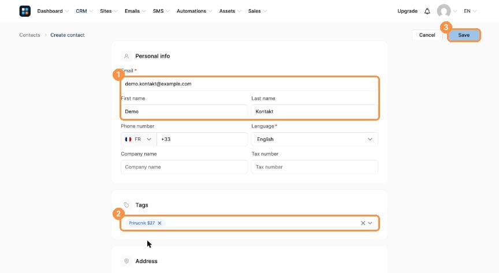Focus the phone number +33 field

tap(202, 139)
